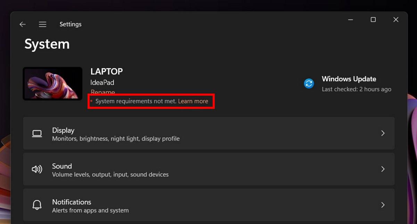Click the Notifications bell icon
The height and width of the screenshot is (224, 417).
coord(37,205)
